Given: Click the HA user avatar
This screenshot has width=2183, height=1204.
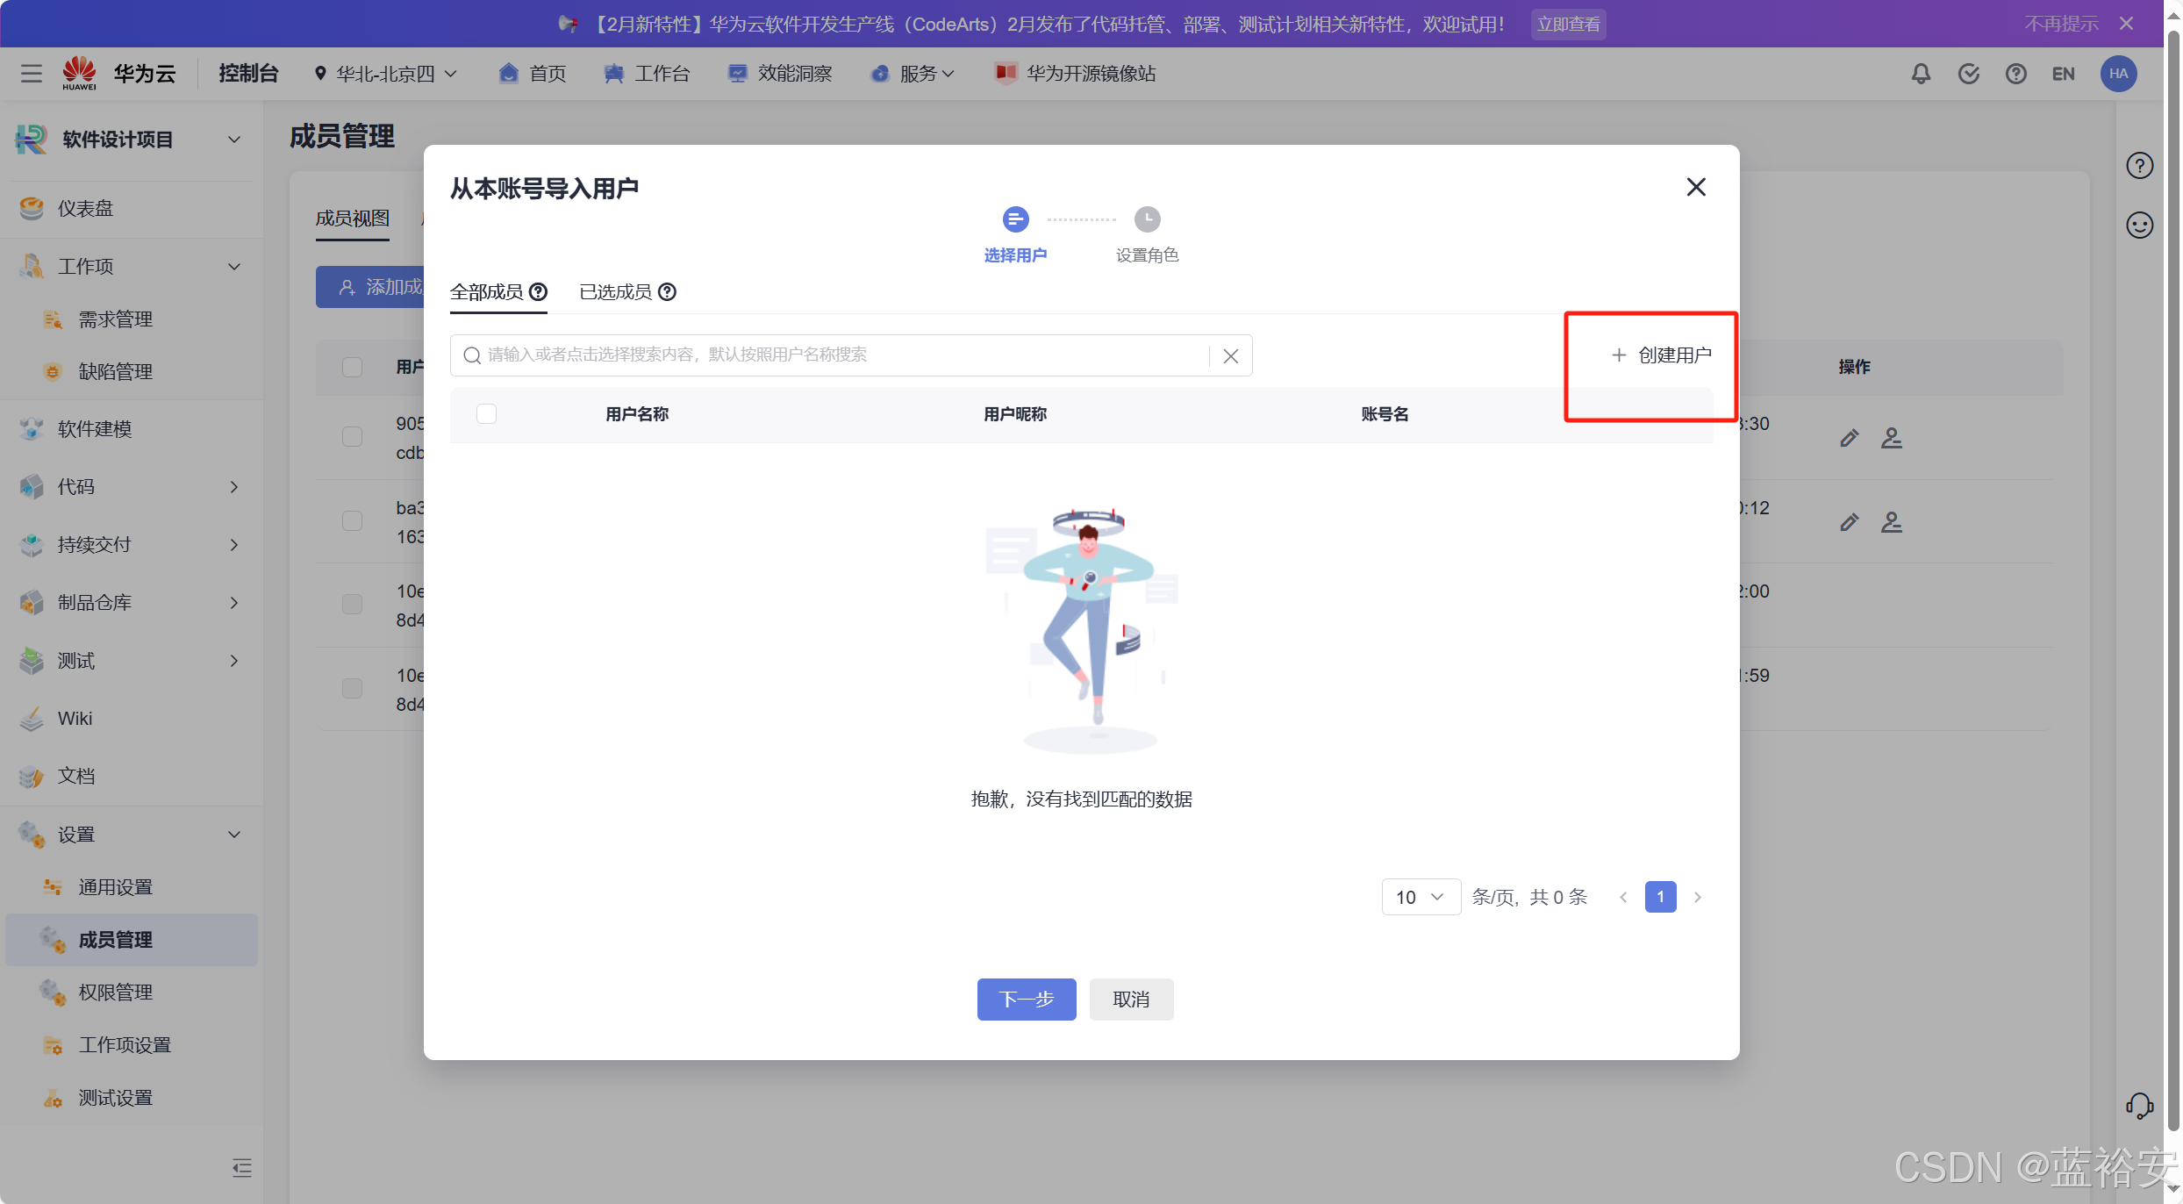Looking at the screenshot, I should [x=2118, y=74].
